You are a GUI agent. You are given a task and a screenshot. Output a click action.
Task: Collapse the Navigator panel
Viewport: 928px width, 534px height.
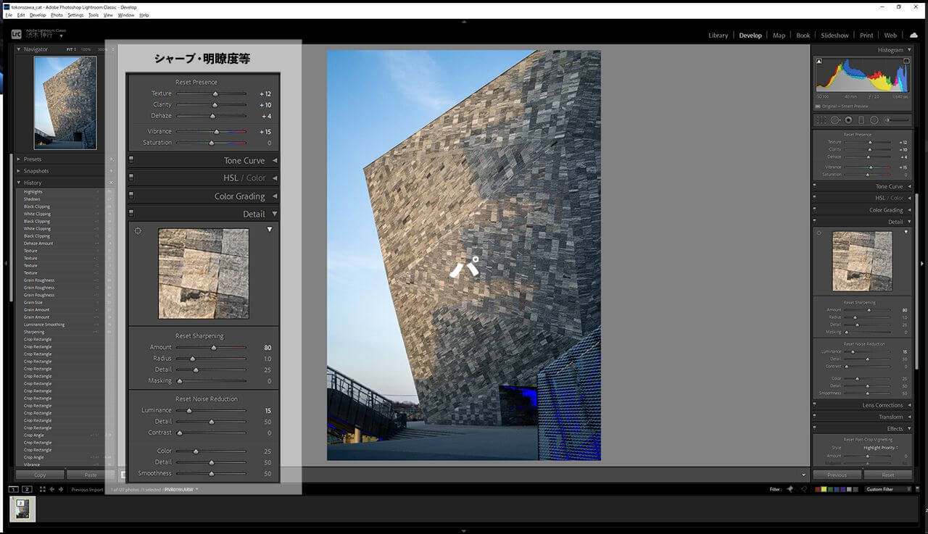[x=19, y=49]
